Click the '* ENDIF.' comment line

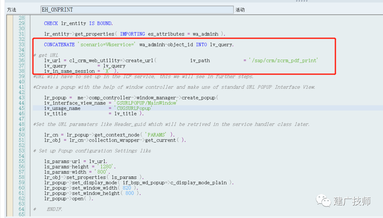[x=48, y=209]
